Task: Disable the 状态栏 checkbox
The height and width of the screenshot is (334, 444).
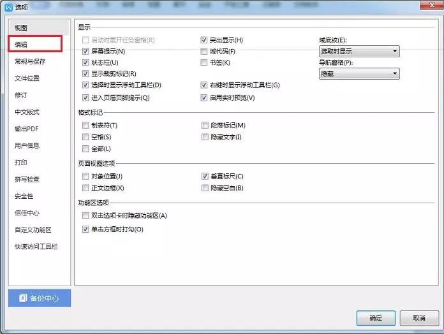Action: (86, 62)
